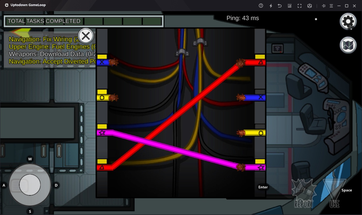362x215 pixels.
Task: Click the S key hint below the joystick
Action: click(x=30, y=212)
